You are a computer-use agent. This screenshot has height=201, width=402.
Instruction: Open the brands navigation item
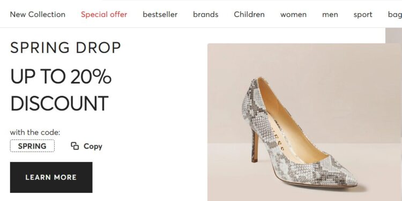(206, 14)
